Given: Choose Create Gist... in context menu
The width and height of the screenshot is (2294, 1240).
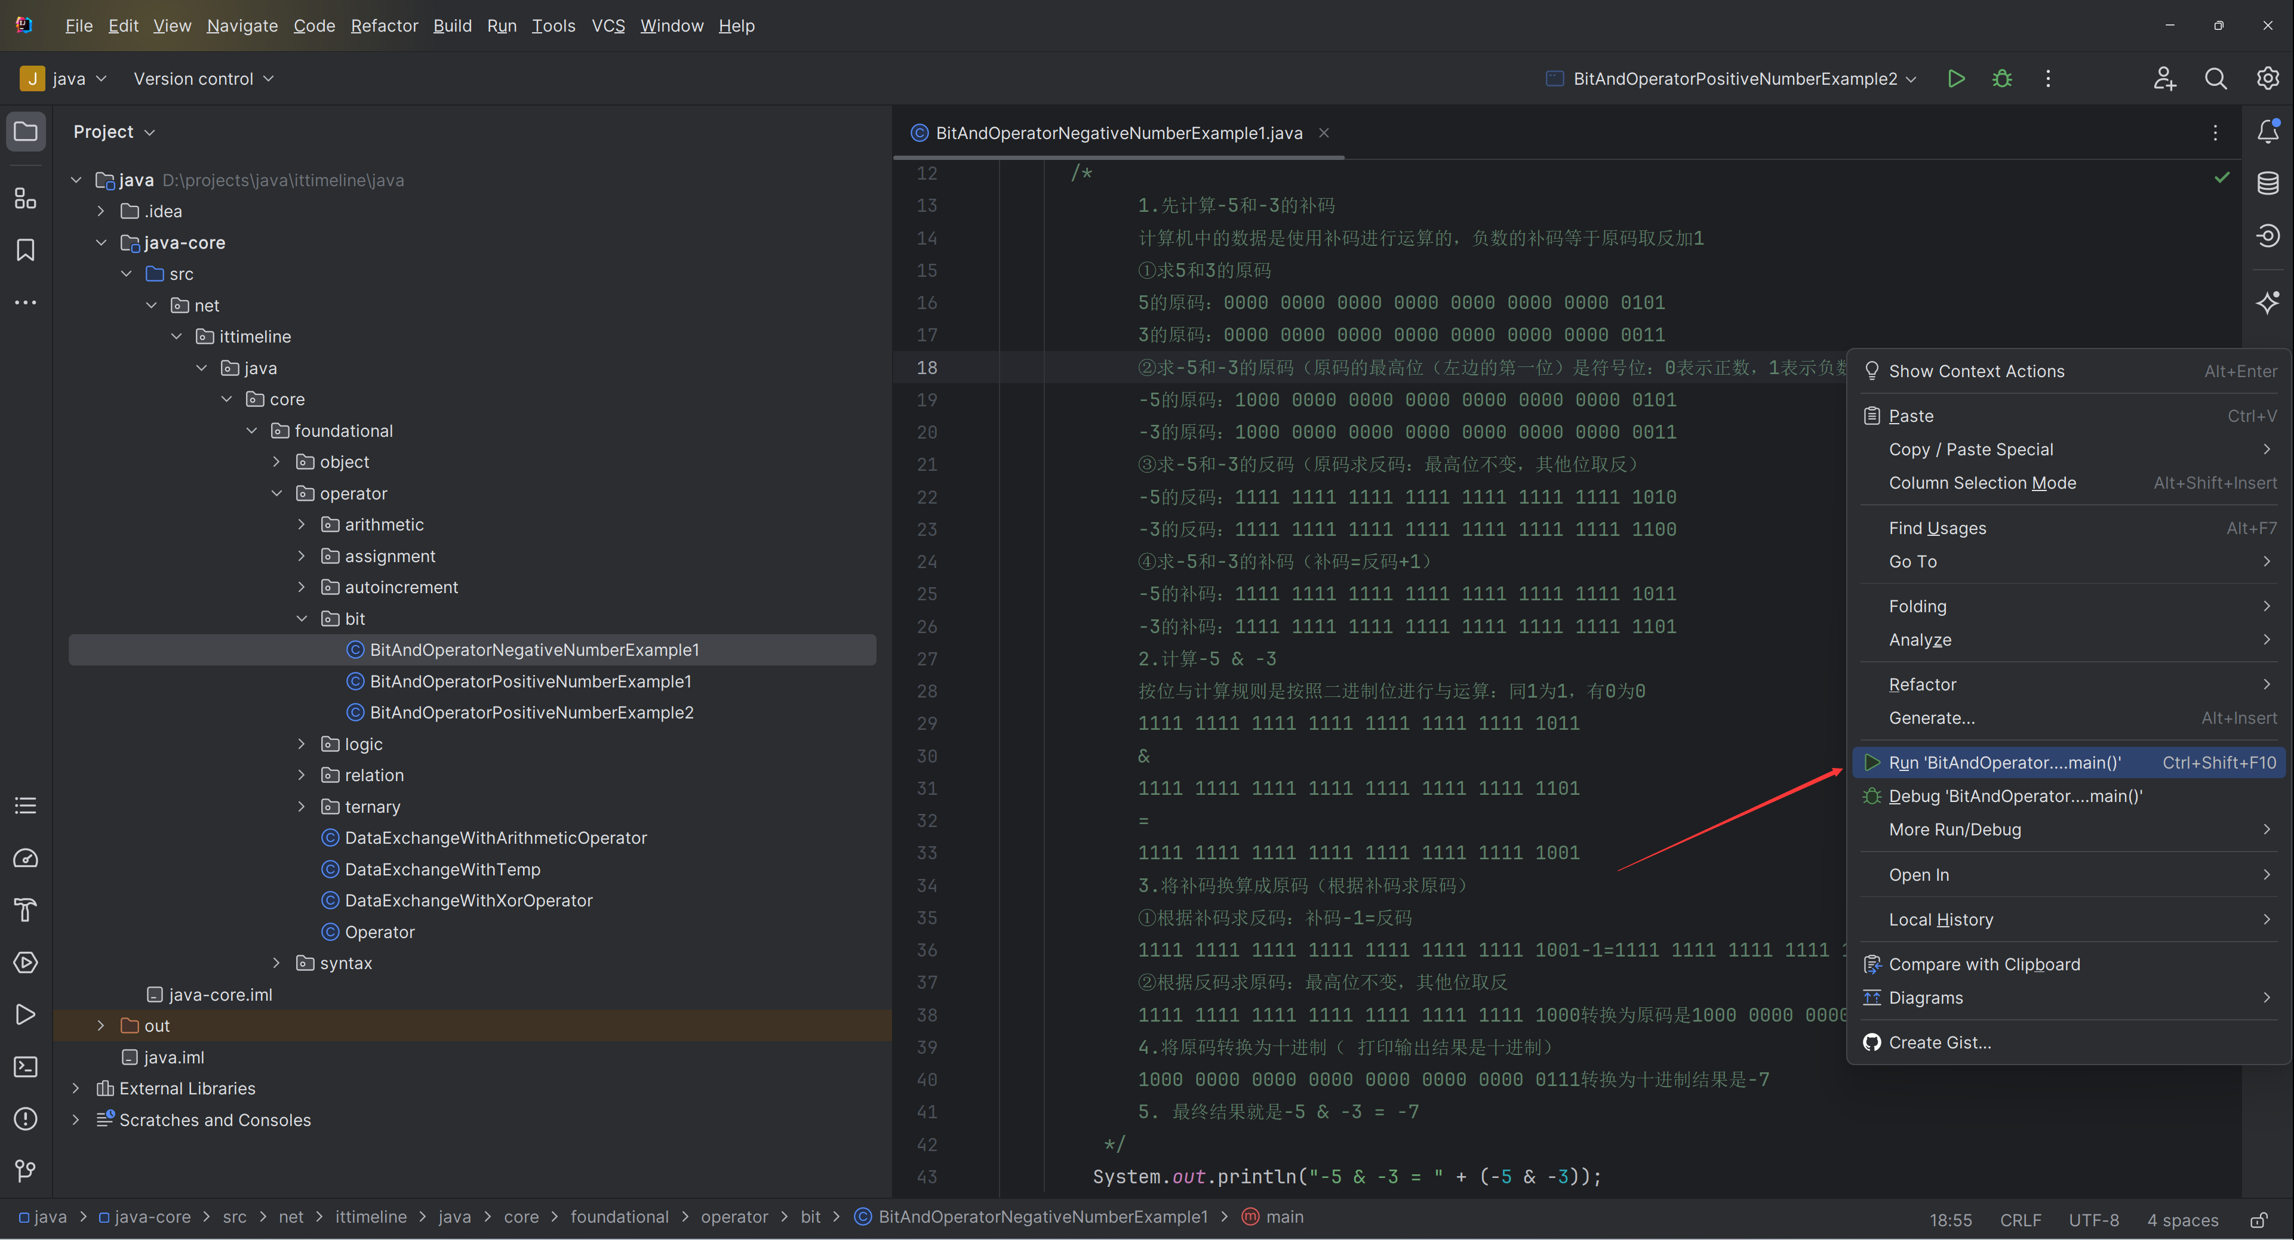Looking at the screenshot, I should [x=2069, y=1043].
